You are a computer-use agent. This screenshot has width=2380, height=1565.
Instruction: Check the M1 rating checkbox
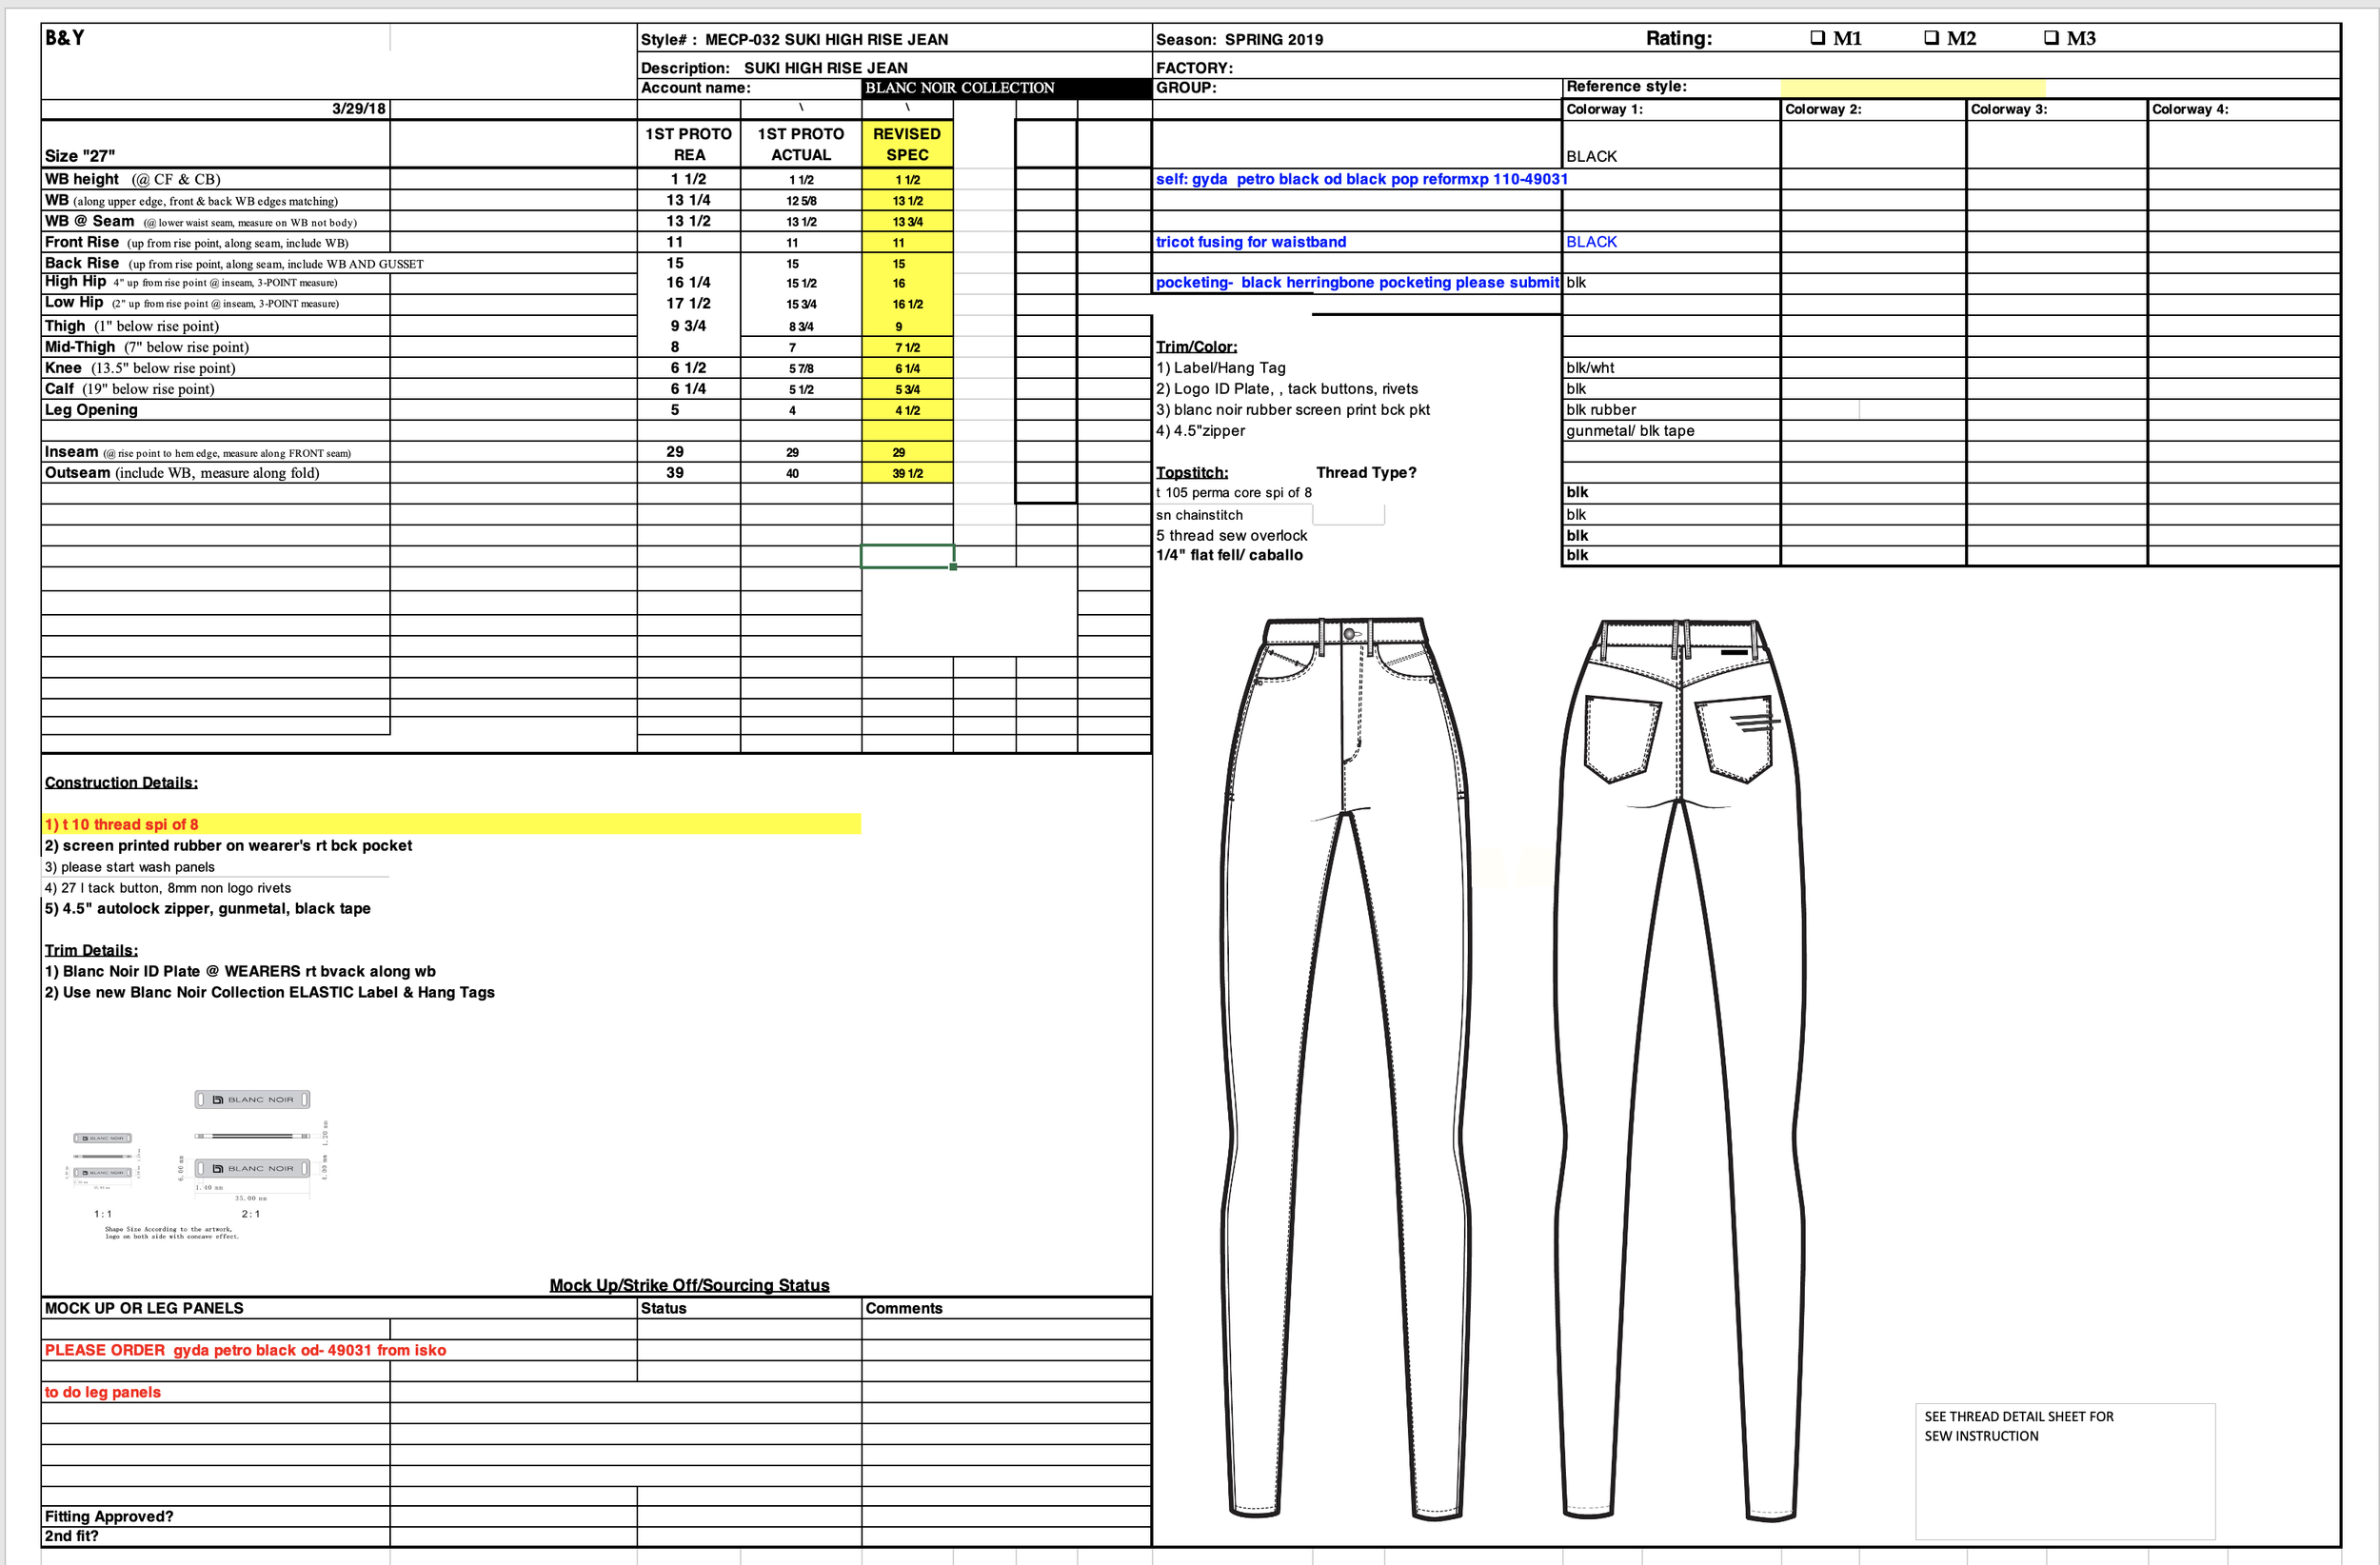1817,38
